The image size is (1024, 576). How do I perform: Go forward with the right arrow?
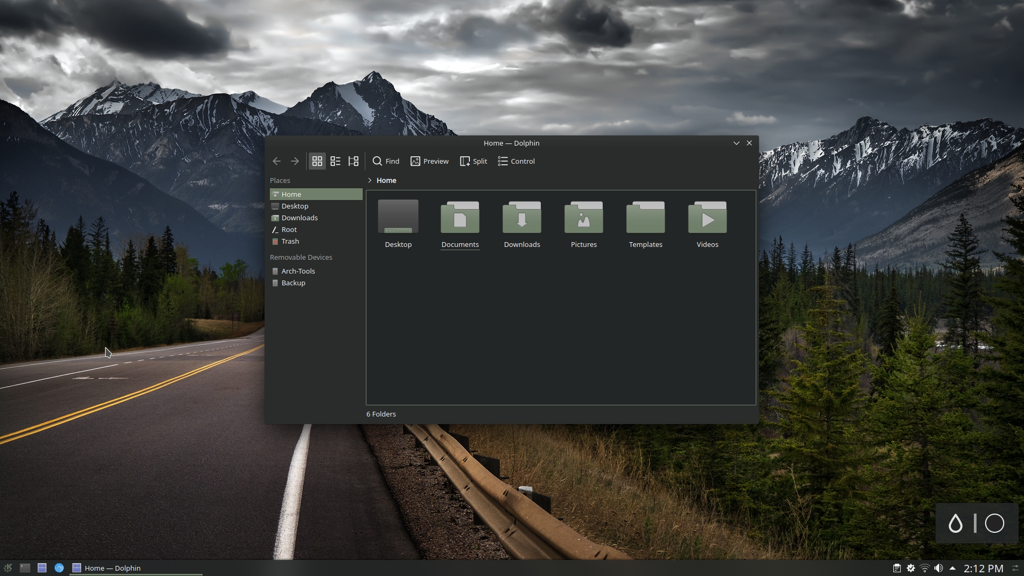click(x=294, y=161)
